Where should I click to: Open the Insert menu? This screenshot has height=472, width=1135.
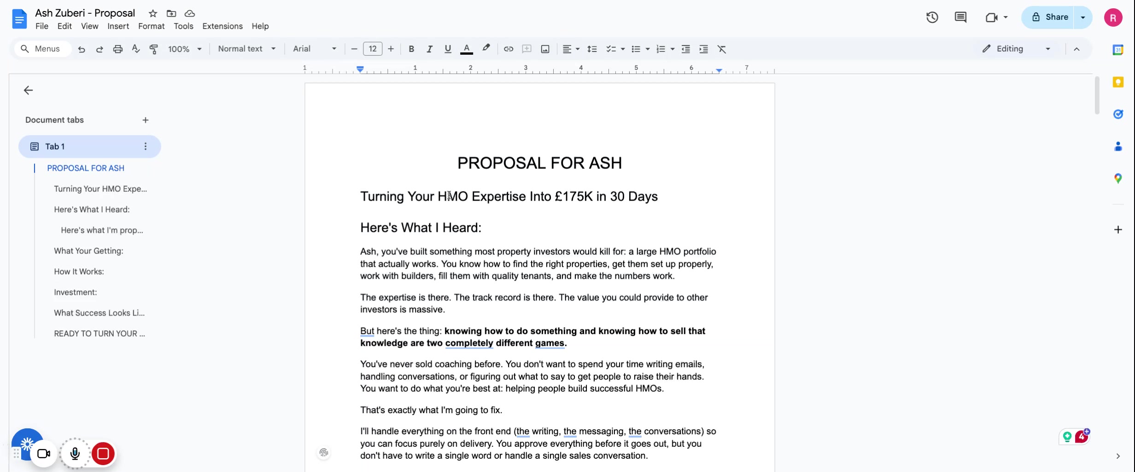pos(118,26)
